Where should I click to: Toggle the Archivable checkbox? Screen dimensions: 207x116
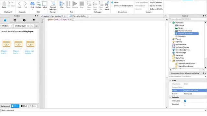(x=185, y=101)
